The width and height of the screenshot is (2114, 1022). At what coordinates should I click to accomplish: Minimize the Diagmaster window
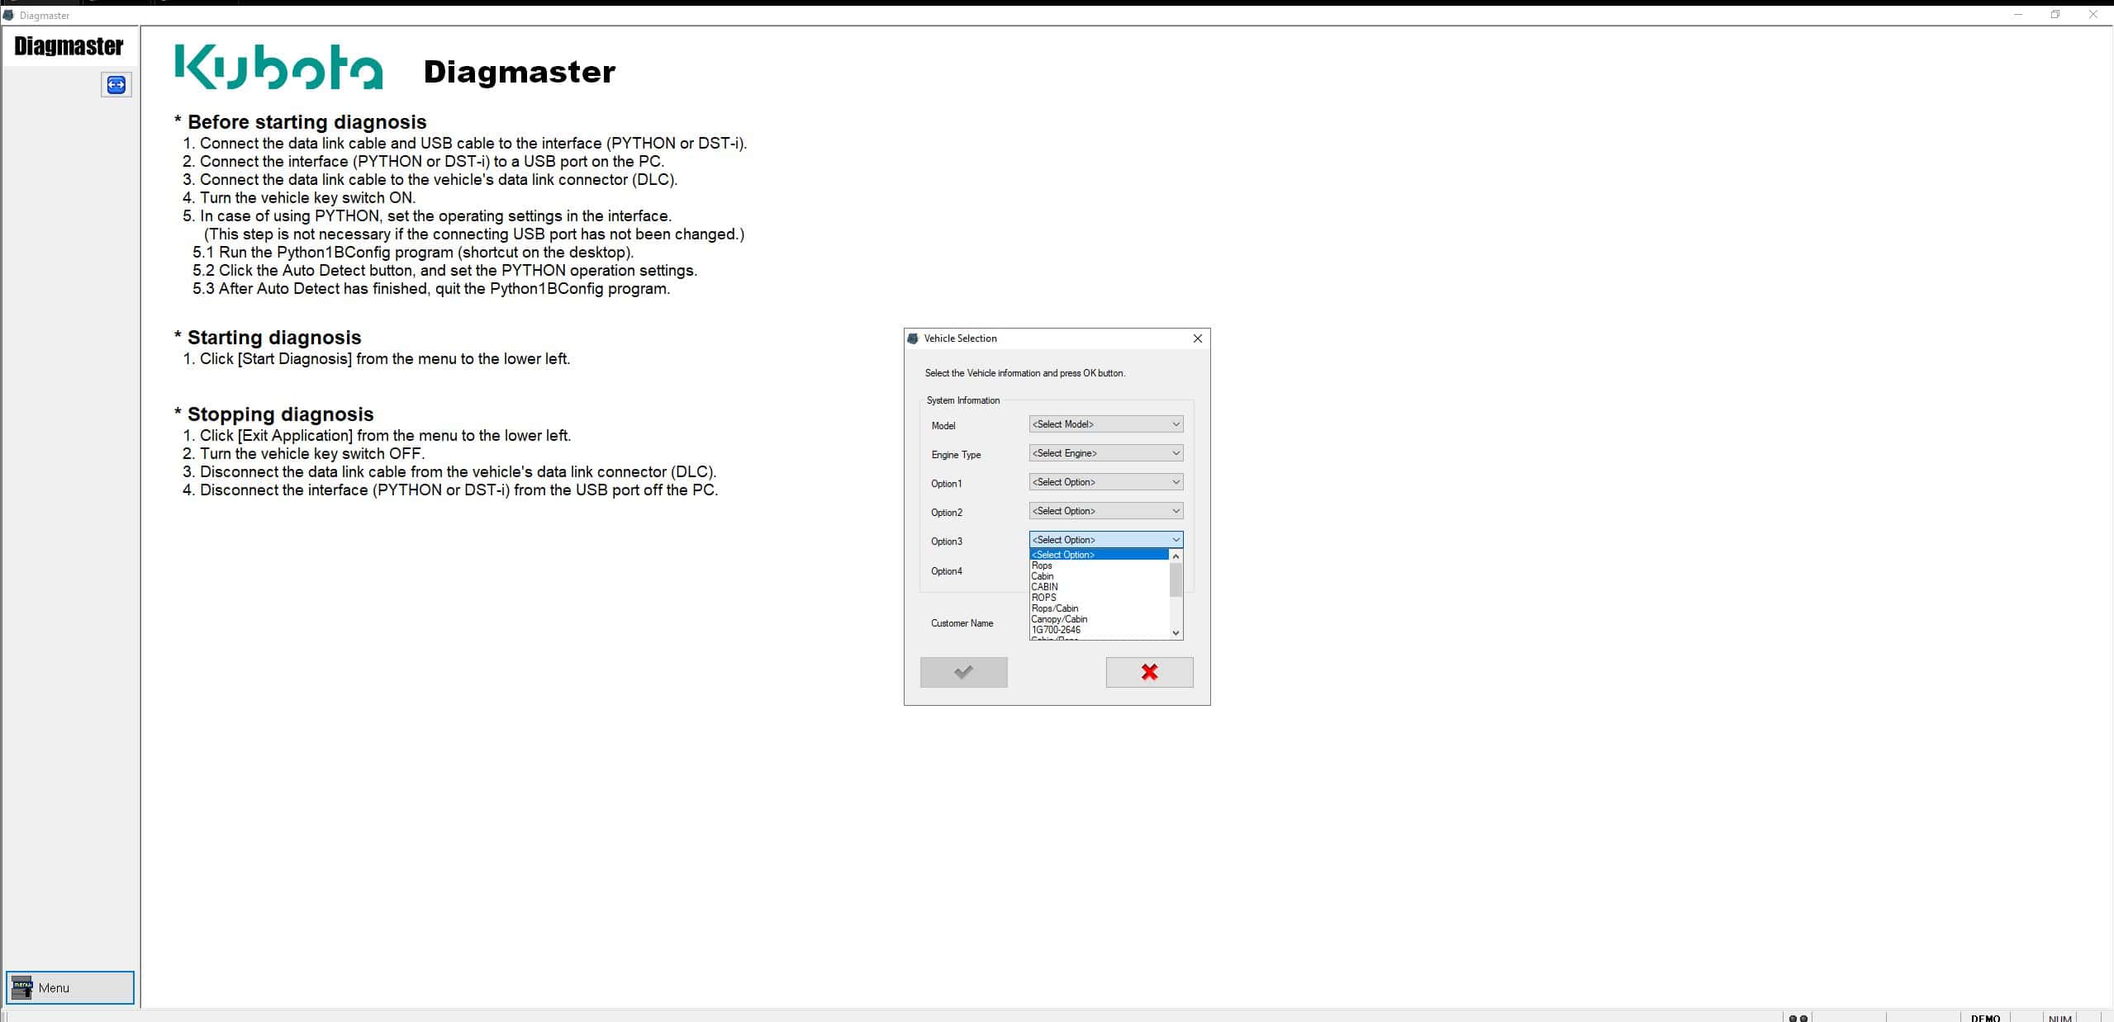point(2018,15)
